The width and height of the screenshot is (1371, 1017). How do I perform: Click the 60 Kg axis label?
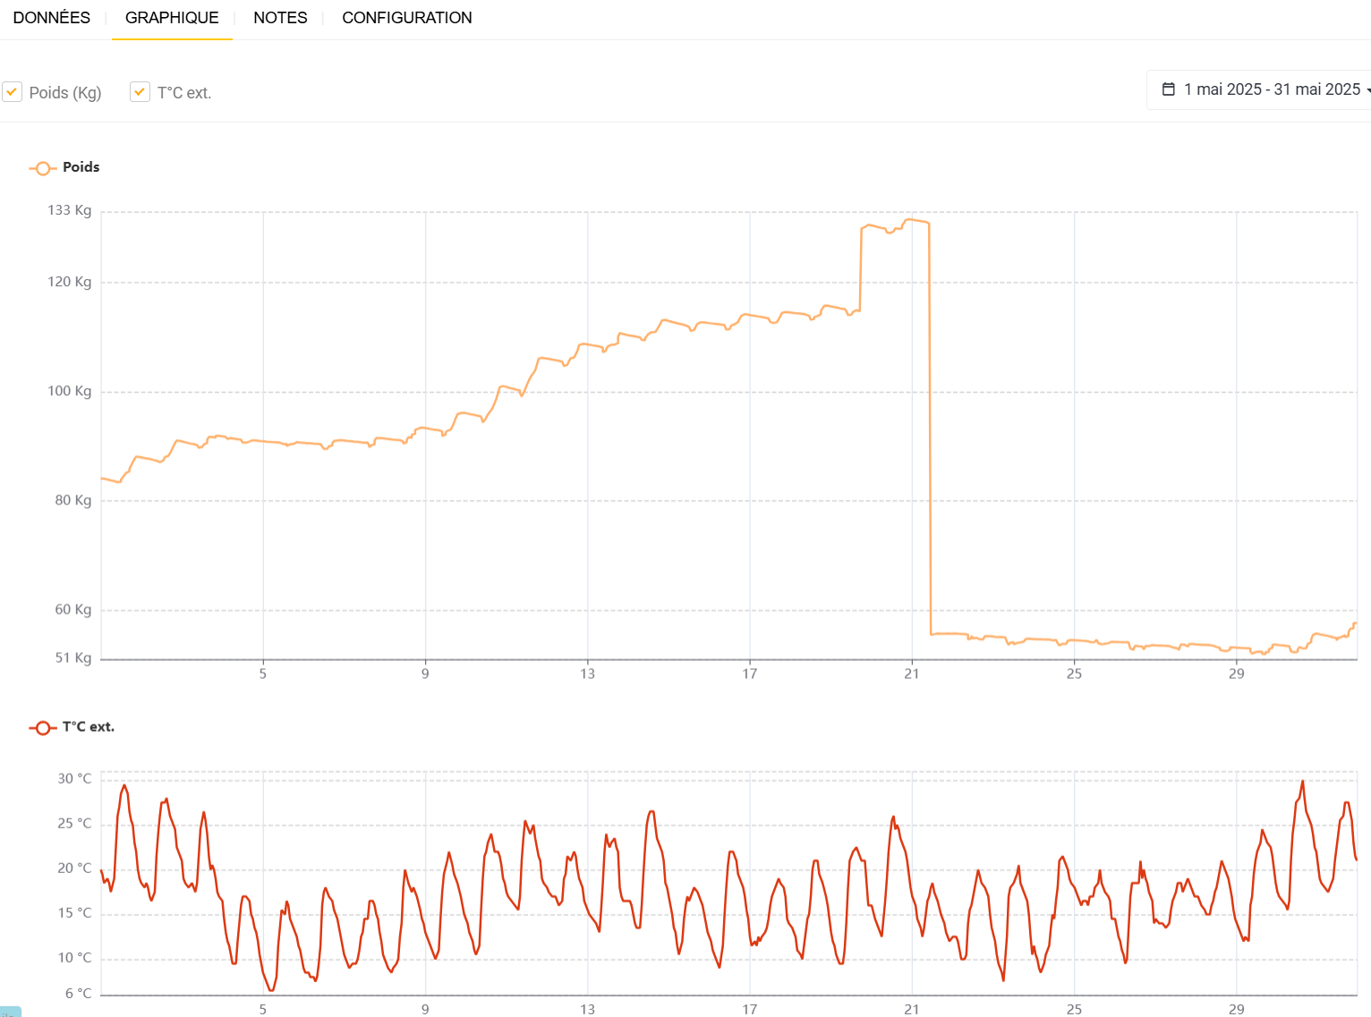click(73, 609)
